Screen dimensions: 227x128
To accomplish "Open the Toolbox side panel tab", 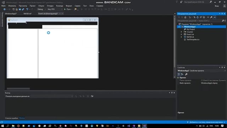I will (x=2, y=19).
